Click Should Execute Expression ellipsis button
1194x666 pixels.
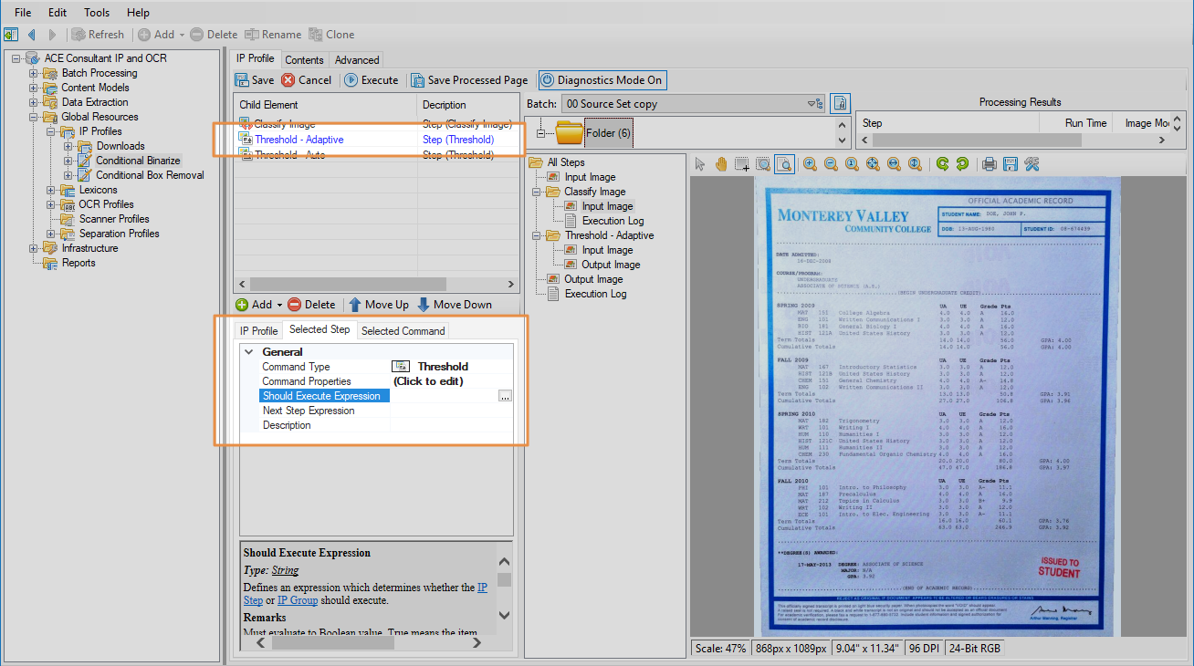(x=505, y=396)
